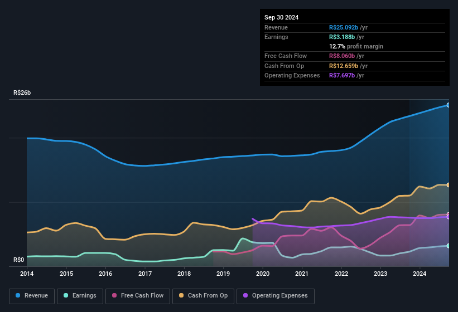Click the R$26b y-axis label
The image size is (458, 312).
coord(22,92)
